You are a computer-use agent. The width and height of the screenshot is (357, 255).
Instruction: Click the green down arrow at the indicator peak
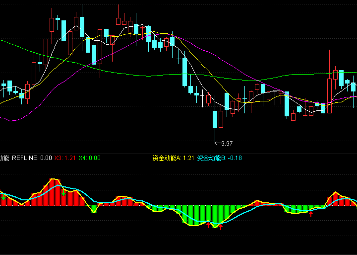63,193
